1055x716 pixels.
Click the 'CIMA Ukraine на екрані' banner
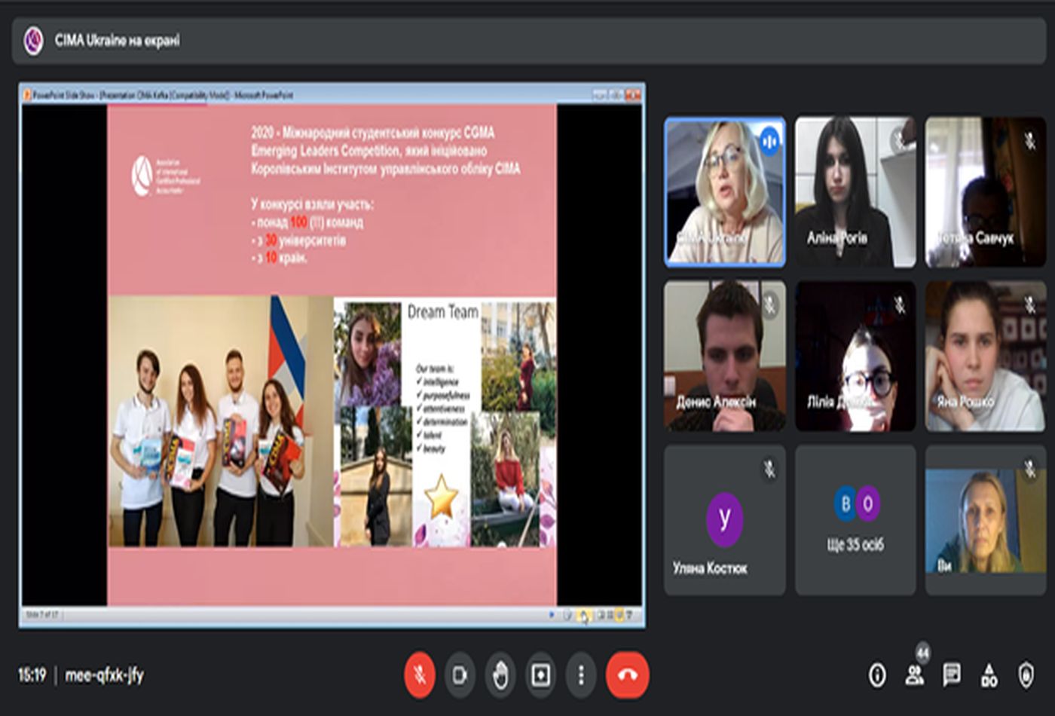117,41
